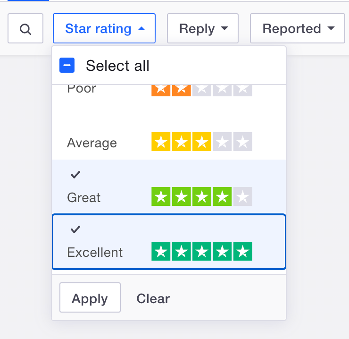
Task: Uncheck the Great rating checkmark
Action: point(75,175)
